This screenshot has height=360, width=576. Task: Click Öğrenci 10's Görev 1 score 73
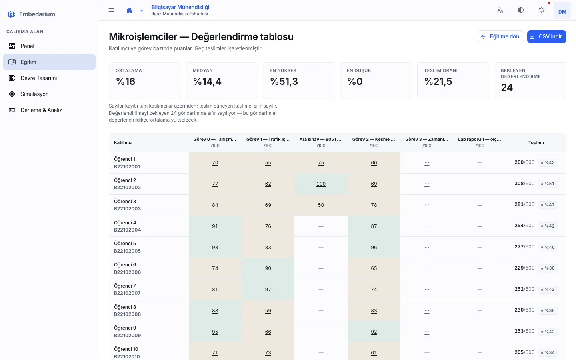click(x=268, y=353)
